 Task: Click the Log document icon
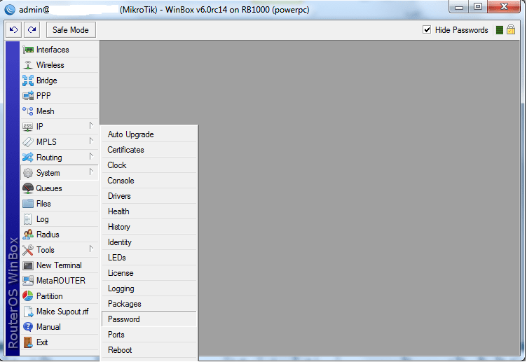click(27, 219)
